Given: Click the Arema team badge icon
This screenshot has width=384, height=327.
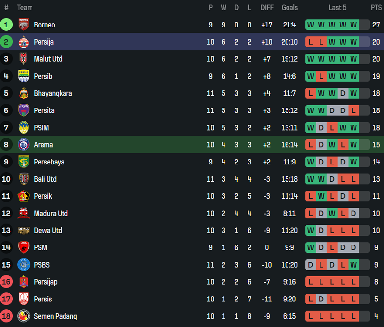Looking at the screenshot, I should coord(24,145).
